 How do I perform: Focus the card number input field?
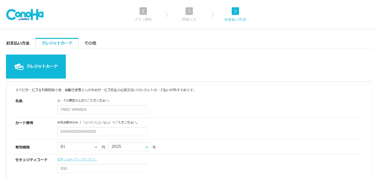102,131
